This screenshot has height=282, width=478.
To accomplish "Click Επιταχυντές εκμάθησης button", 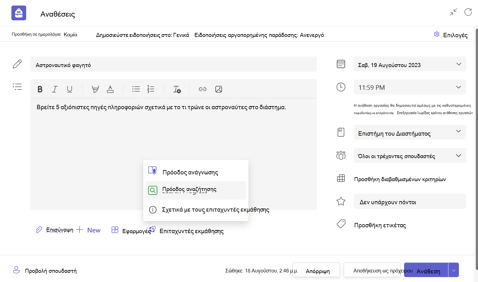I will pyautogui.click(x=187, y=231).
